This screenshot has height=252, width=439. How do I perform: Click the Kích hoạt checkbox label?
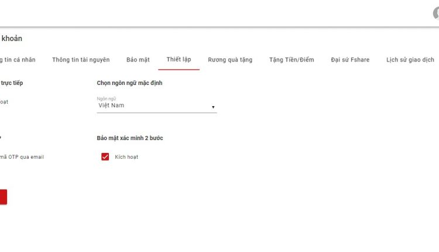pos(126,157)
